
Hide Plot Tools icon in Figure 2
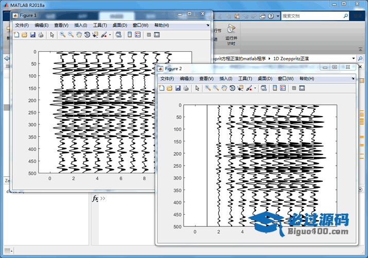(x=294, y=88)
